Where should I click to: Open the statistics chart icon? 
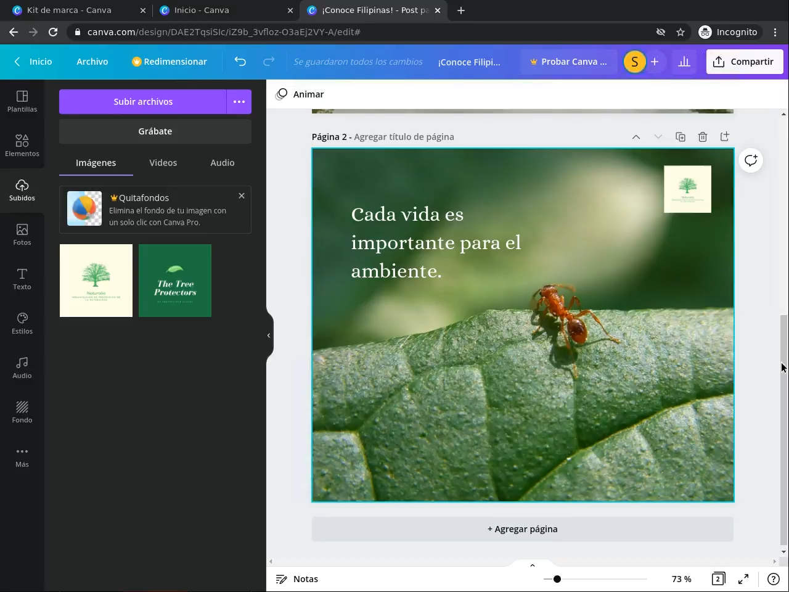tap(684, 62)
